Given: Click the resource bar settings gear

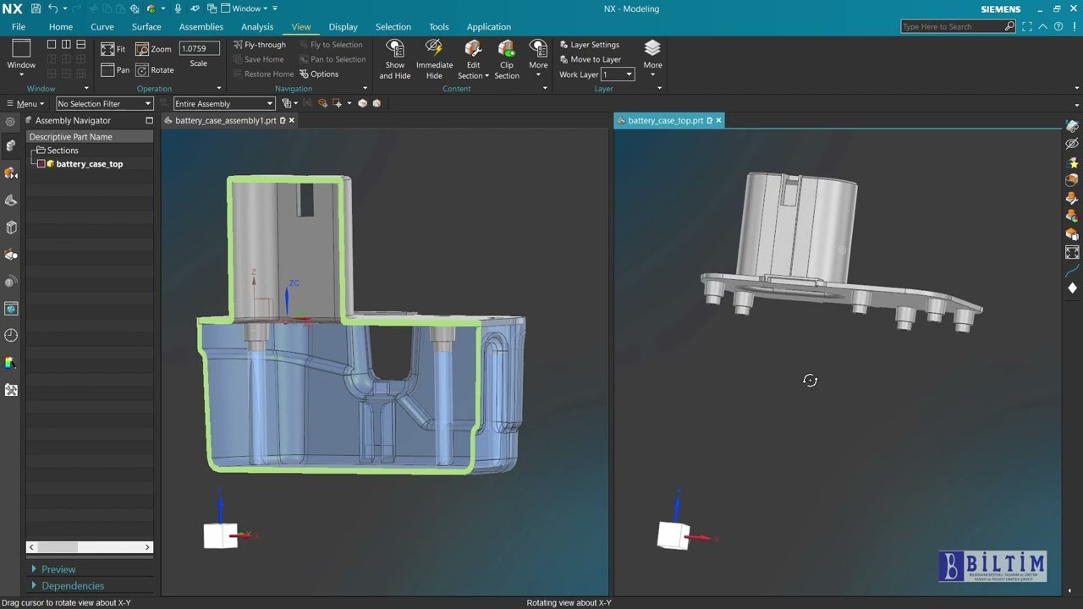Looking at the screenshot, I should tap(10, 121).
